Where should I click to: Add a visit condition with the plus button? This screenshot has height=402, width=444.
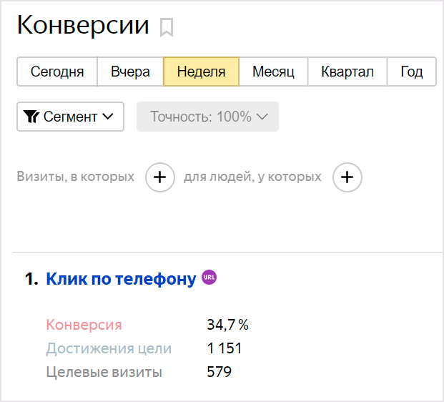(160, 177)
